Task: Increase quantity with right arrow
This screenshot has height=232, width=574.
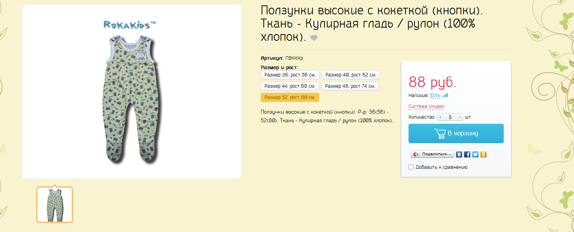Action: coord(460,117)
